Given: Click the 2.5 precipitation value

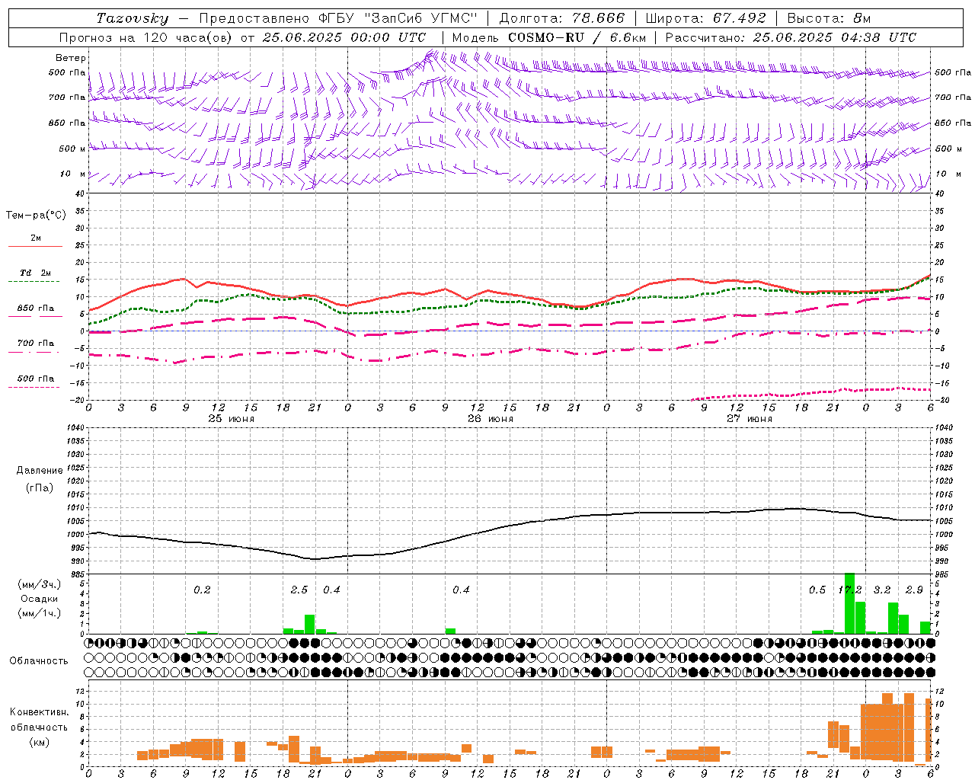Looking at the screenshot, I should pyautogui.click(x=299, y=590).
